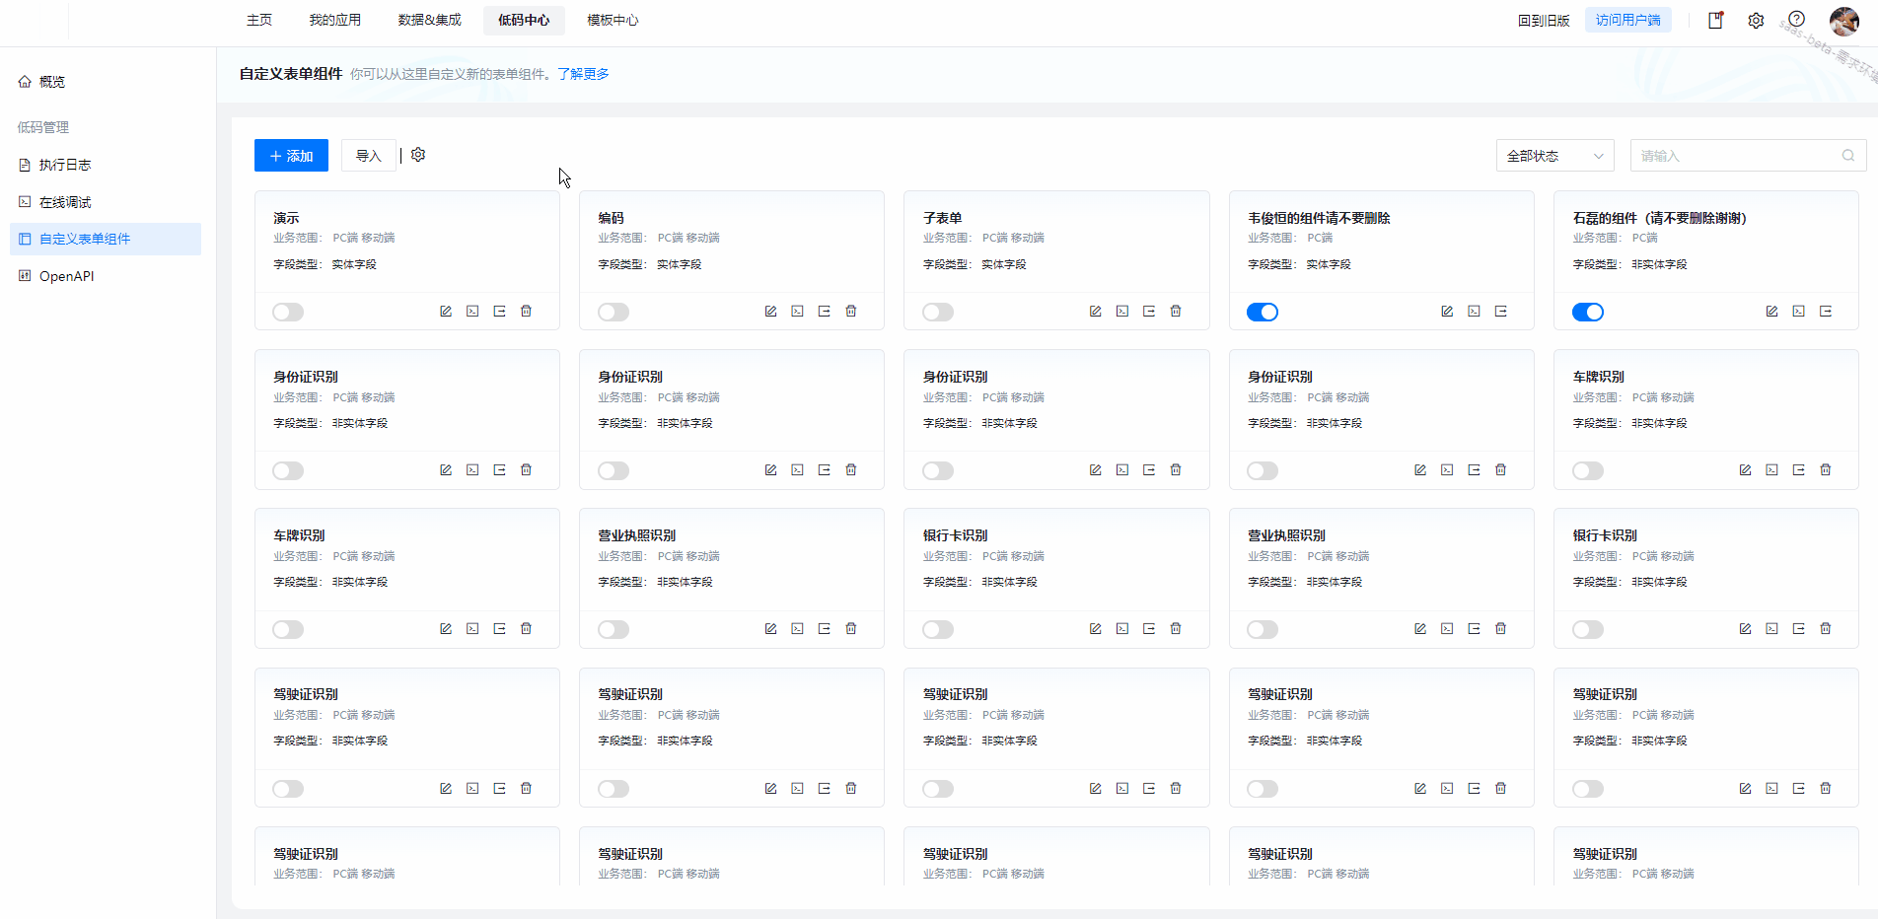This screenshot has width=1878, height=919.
Task: Turn off the 石磊的组件 toggle
Action: [1587, 313]
